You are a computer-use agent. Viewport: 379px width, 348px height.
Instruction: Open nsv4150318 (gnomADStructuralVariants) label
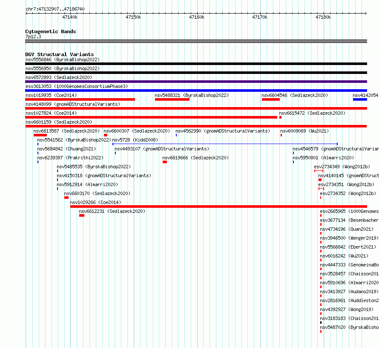[x=104, y=175]
